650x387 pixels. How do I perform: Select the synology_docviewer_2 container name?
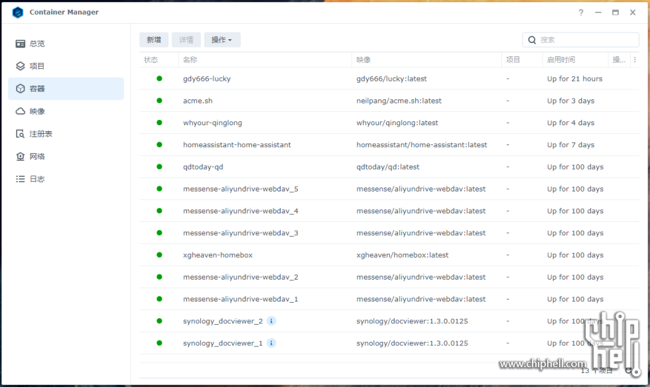click(223, 321)
